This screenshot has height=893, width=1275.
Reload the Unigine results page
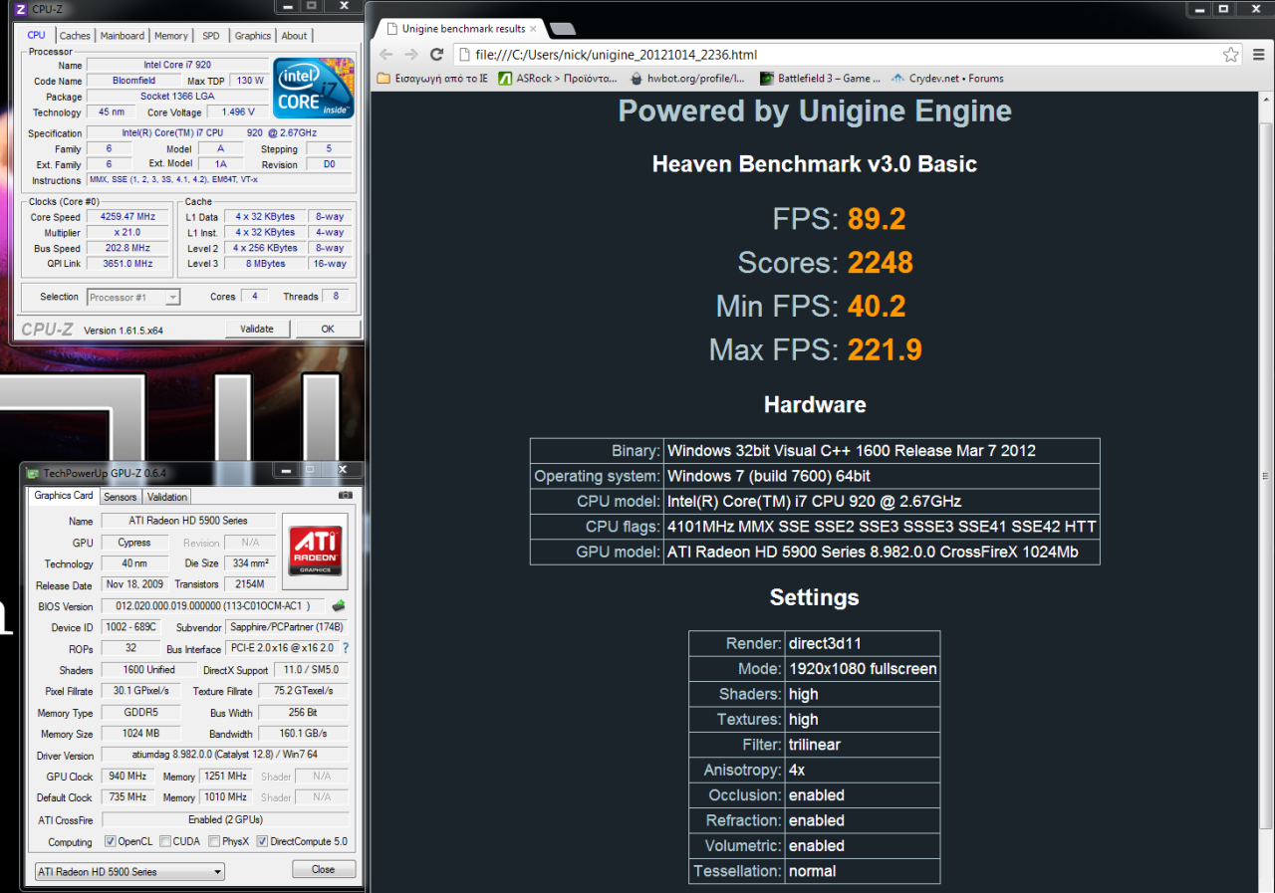point(436,54)
